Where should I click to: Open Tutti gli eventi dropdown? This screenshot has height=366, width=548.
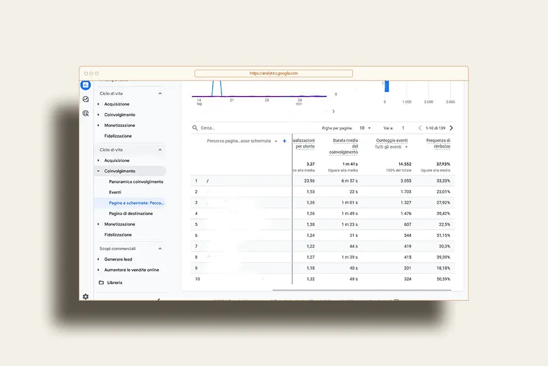click(x=391, y=147)
